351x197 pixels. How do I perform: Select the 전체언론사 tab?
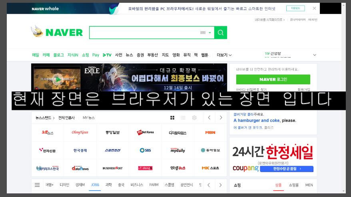click(x=66, y=118)
